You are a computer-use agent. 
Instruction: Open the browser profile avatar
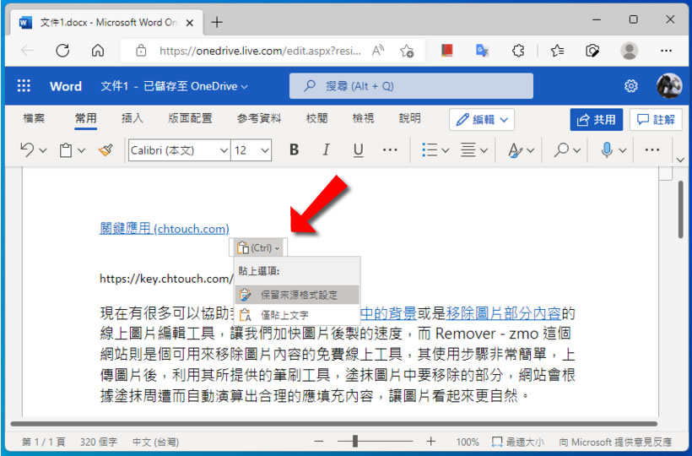pyautogui.click(x=630, y=51)
